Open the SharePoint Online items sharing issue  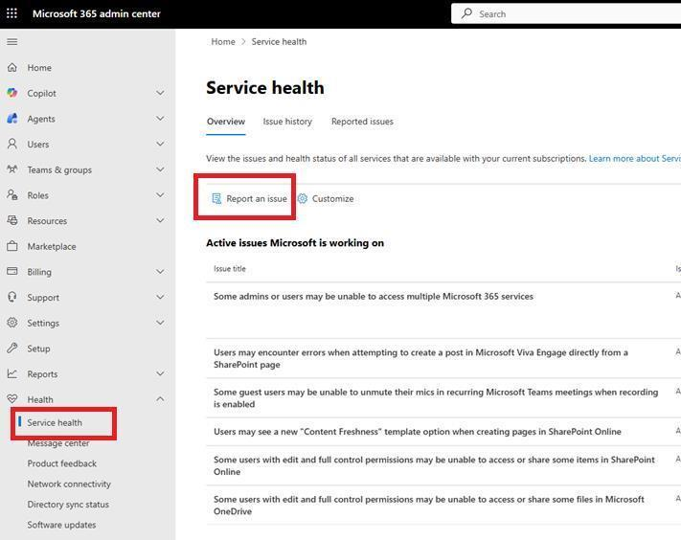pyautogui.click(x=434, y=465)
